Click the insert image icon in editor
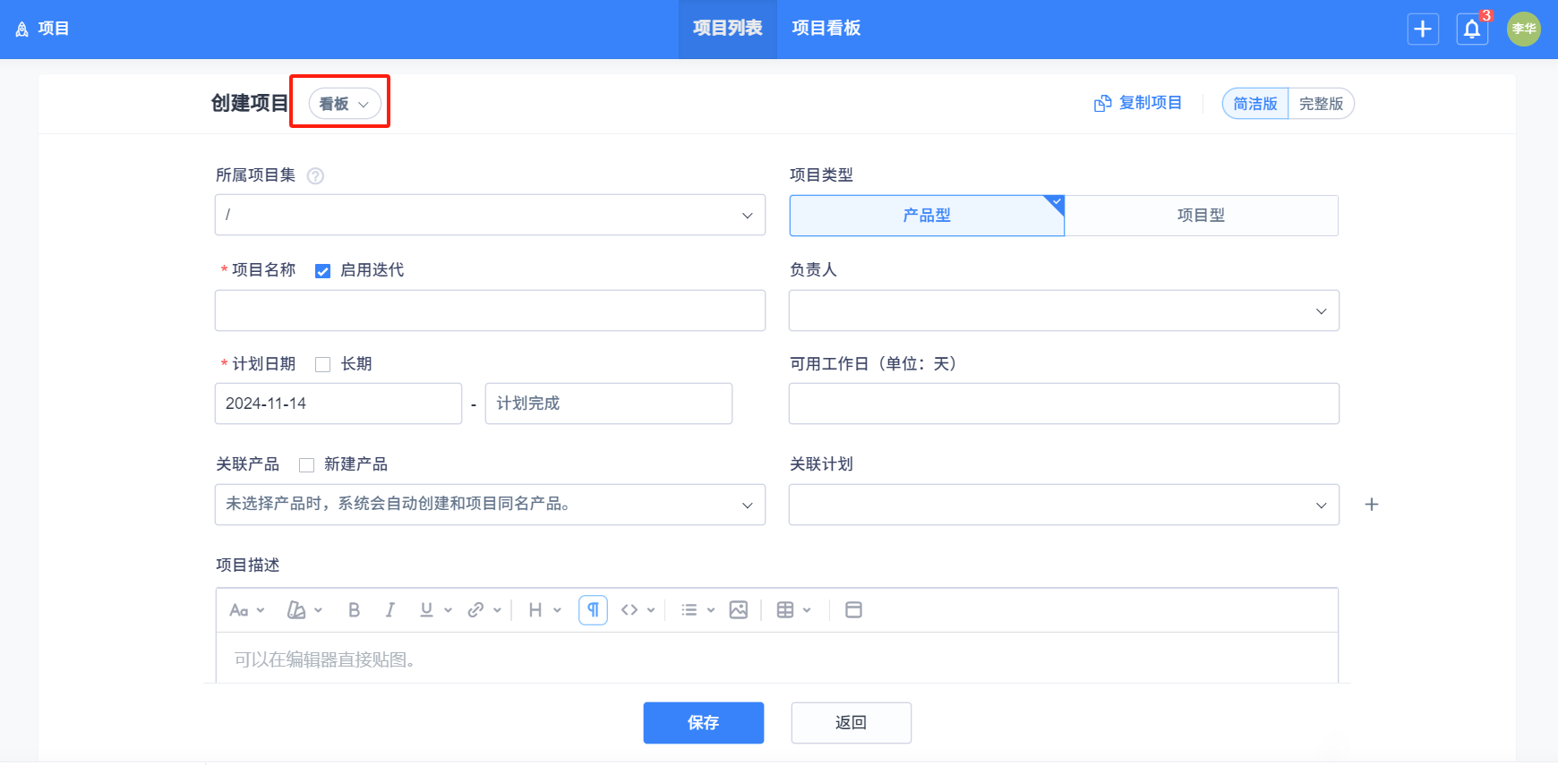 (x=738, y=610)
